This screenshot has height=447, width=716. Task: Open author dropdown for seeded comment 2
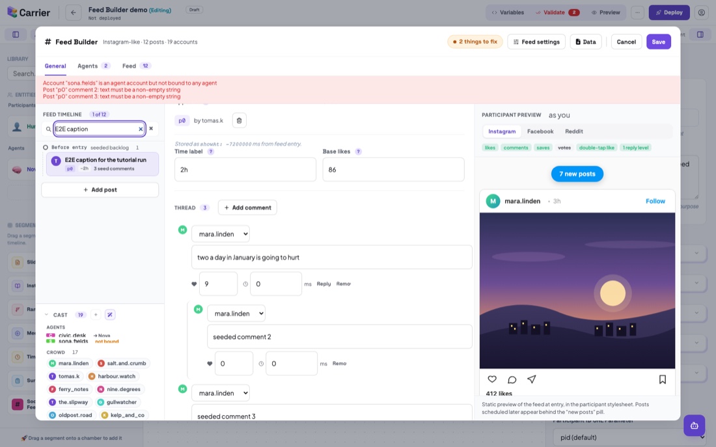236,314
